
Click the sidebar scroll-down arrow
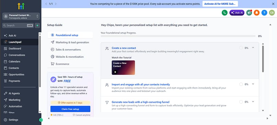40,112
